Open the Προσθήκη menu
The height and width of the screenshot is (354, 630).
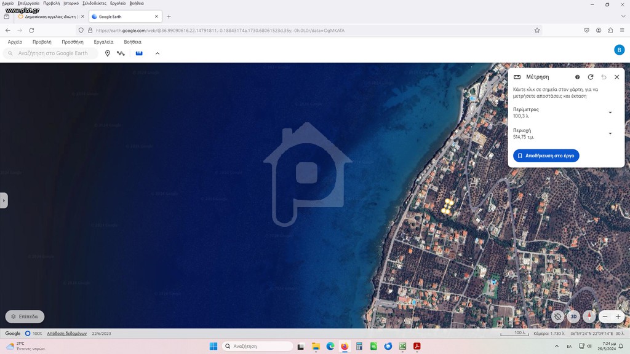coord(73,42)
